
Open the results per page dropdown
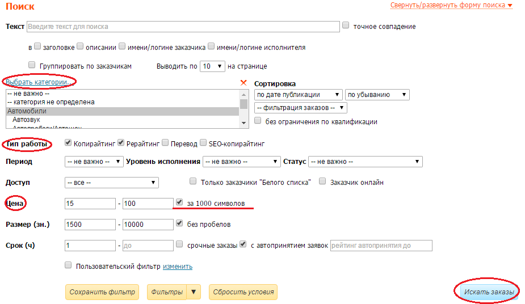pyautogui.click(x=213, y=66)
